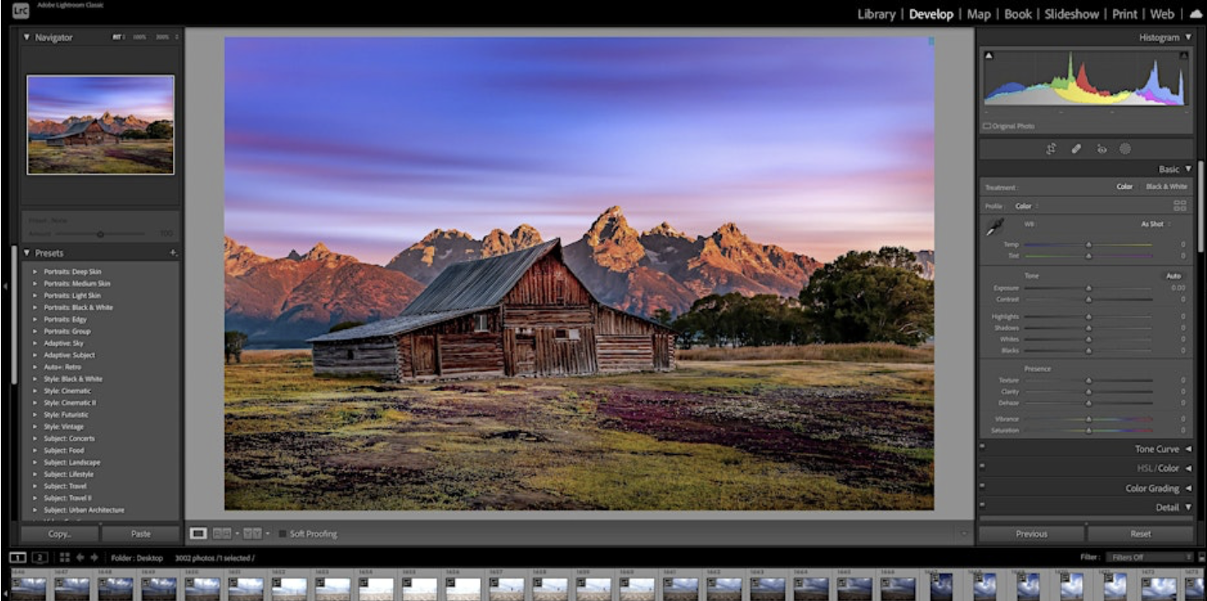Open the Healing tool
This screenshot has width=1207, height=601.
point(1075,149)
